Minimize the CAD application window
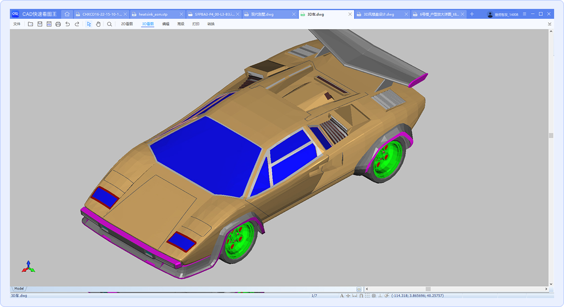564x307 pixels. pos(533,14)
